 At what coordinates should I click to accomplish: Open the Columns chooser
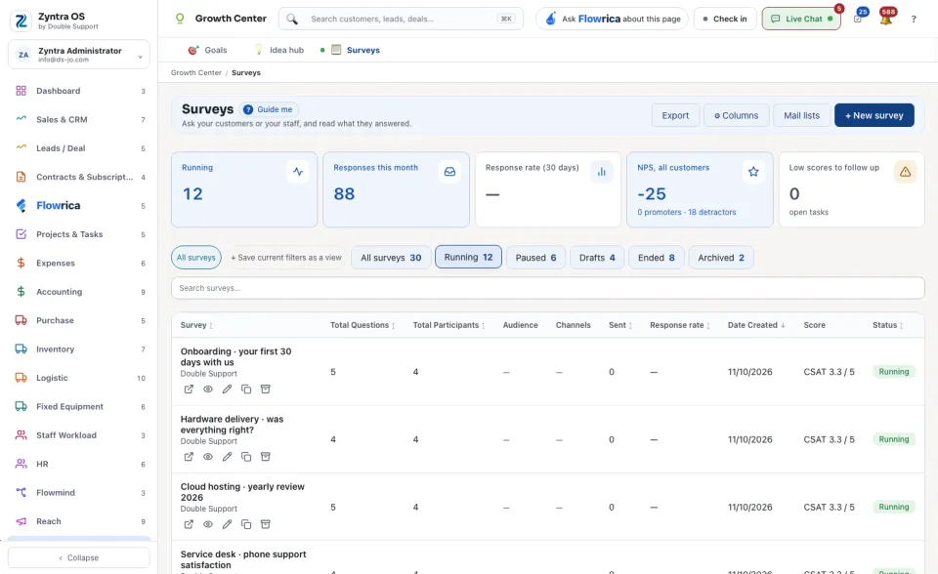coord(736,115)
